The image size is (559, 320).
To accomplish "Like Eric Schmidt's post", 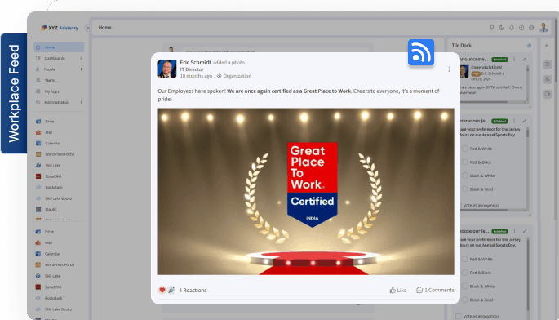I will coord(398,290).
